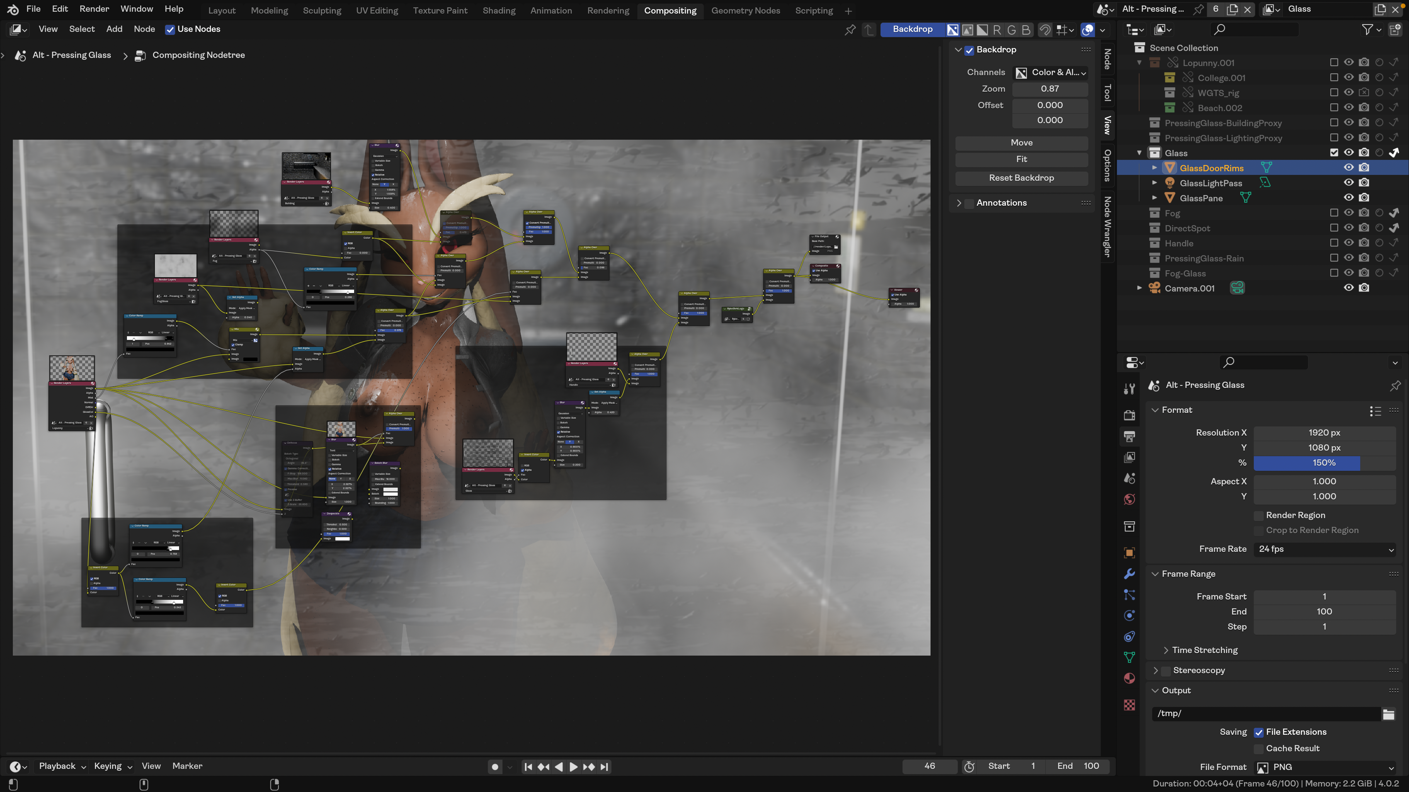Image resolution: width=1409 pixels, height=792 pixels.
Task: Click the Reset Backdrop button
Action: (x=1021, y=177)
